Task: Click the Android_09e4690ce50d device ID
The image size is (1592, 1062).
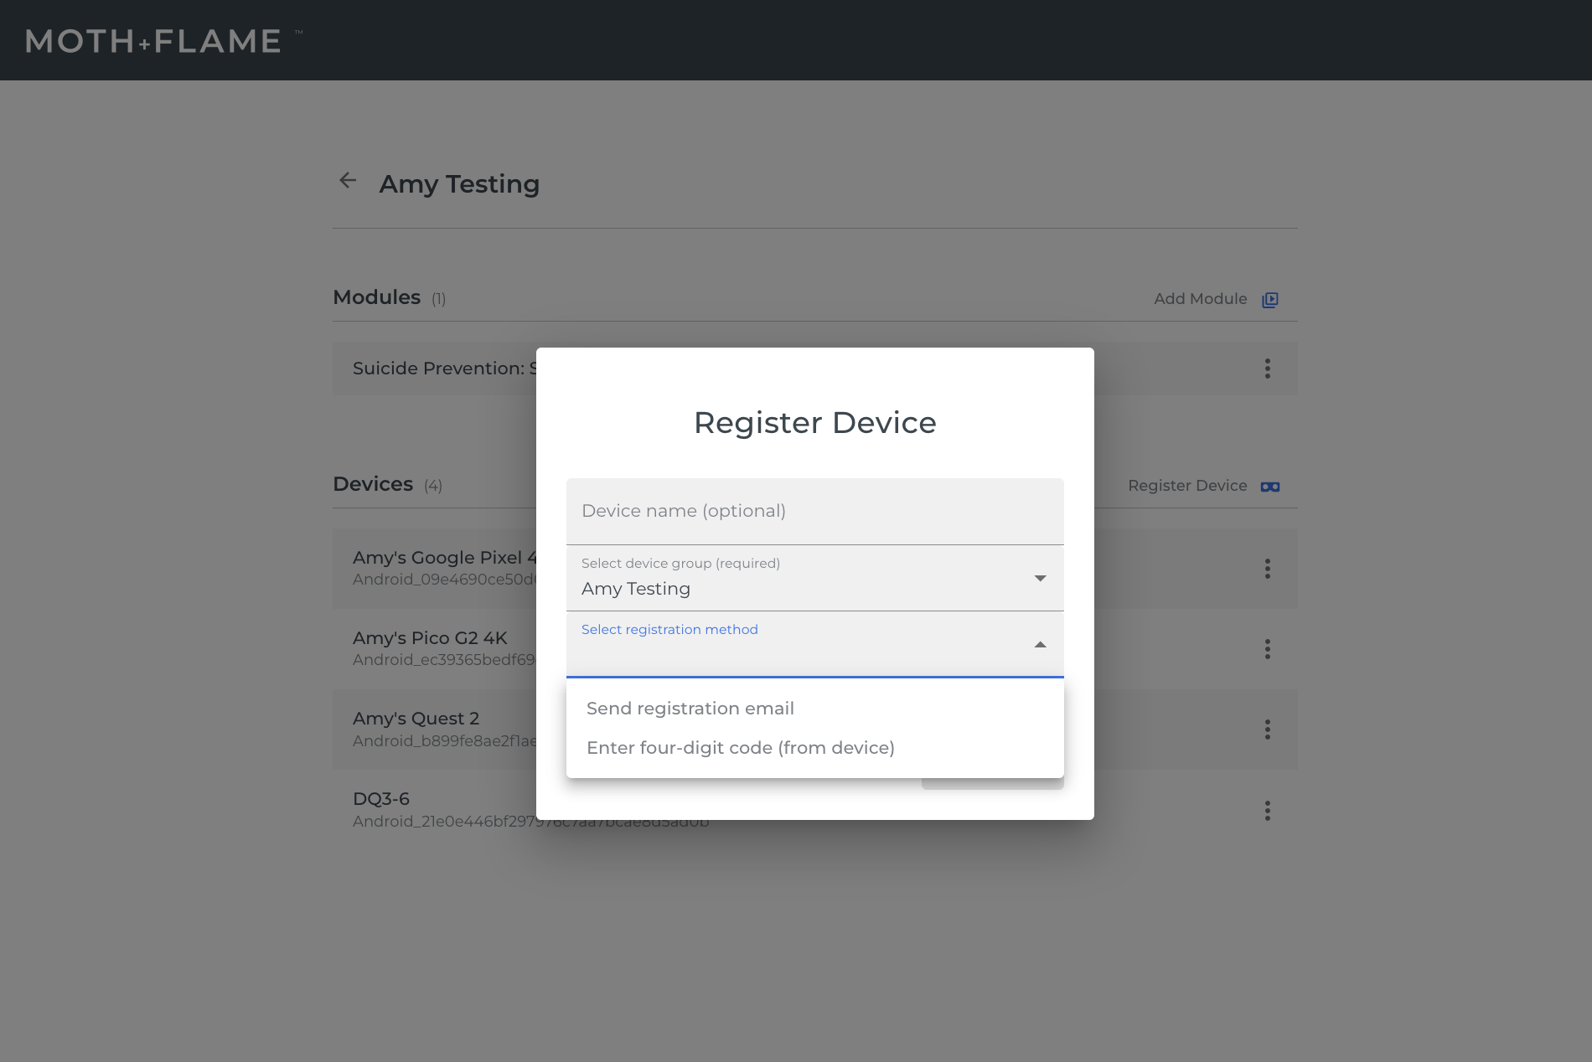Action: 445,580
